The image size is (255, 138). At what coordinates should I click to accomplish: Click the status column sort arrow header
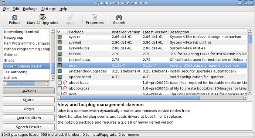click(x=59, y=32)
